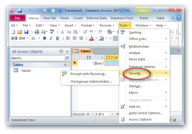
Task: Align text right
Action: (81, 38)
